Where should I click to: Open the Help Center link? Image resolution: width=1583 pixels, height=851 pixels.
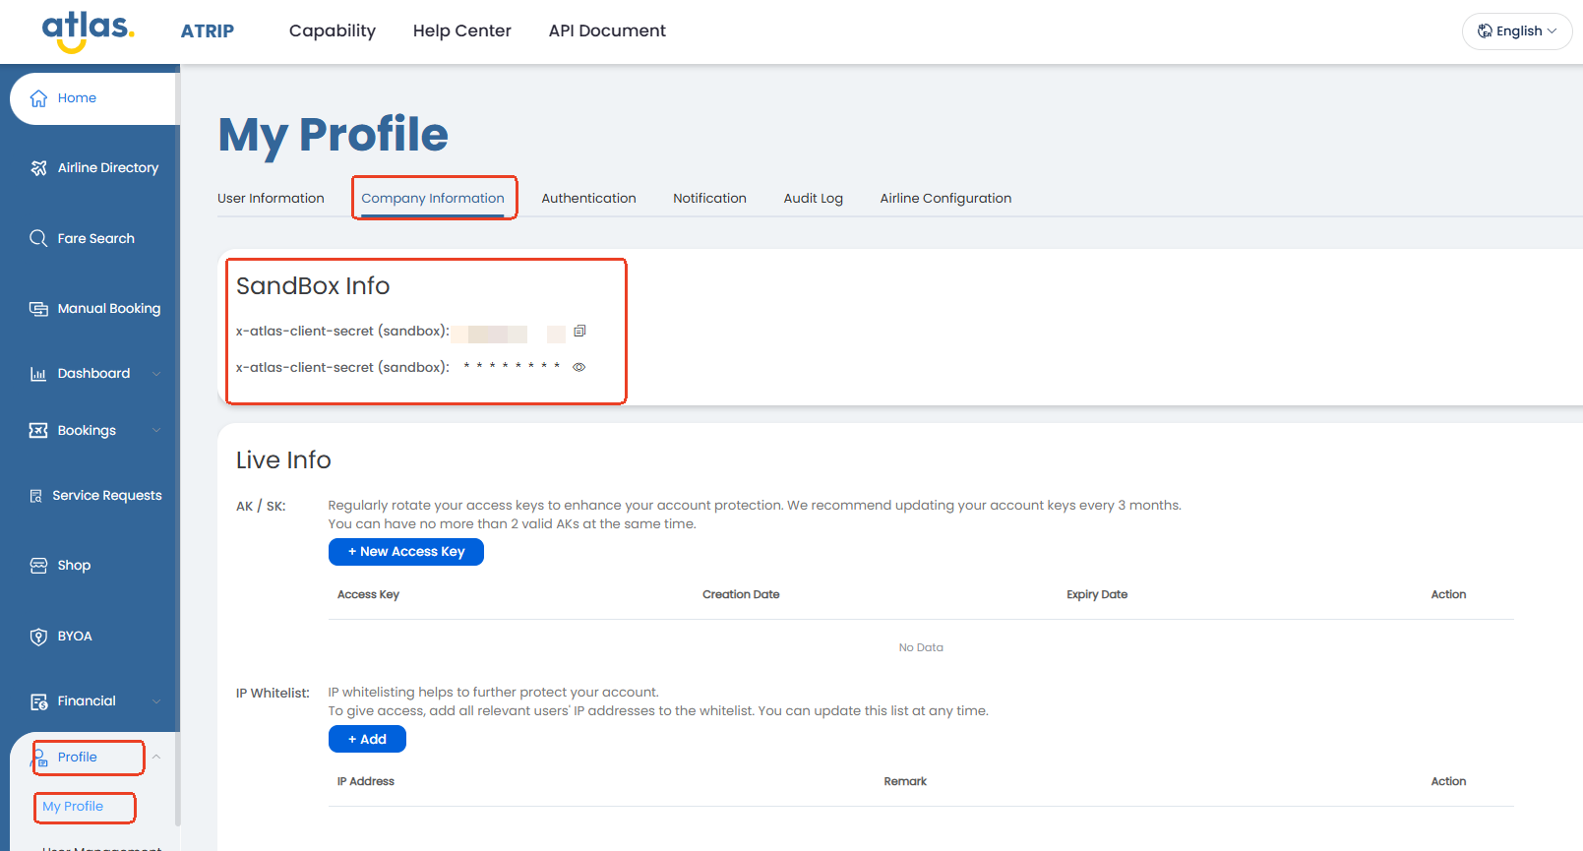461,30
